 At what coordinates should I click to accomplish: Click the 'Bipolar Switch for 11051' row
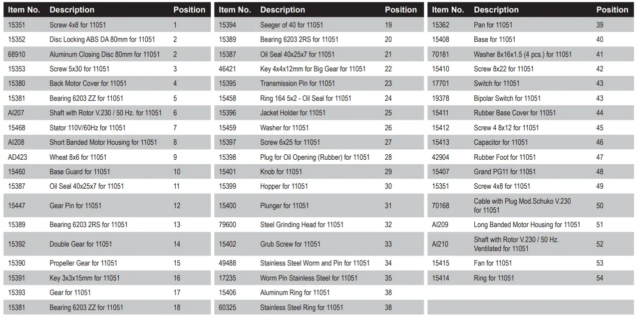point(507,98)
